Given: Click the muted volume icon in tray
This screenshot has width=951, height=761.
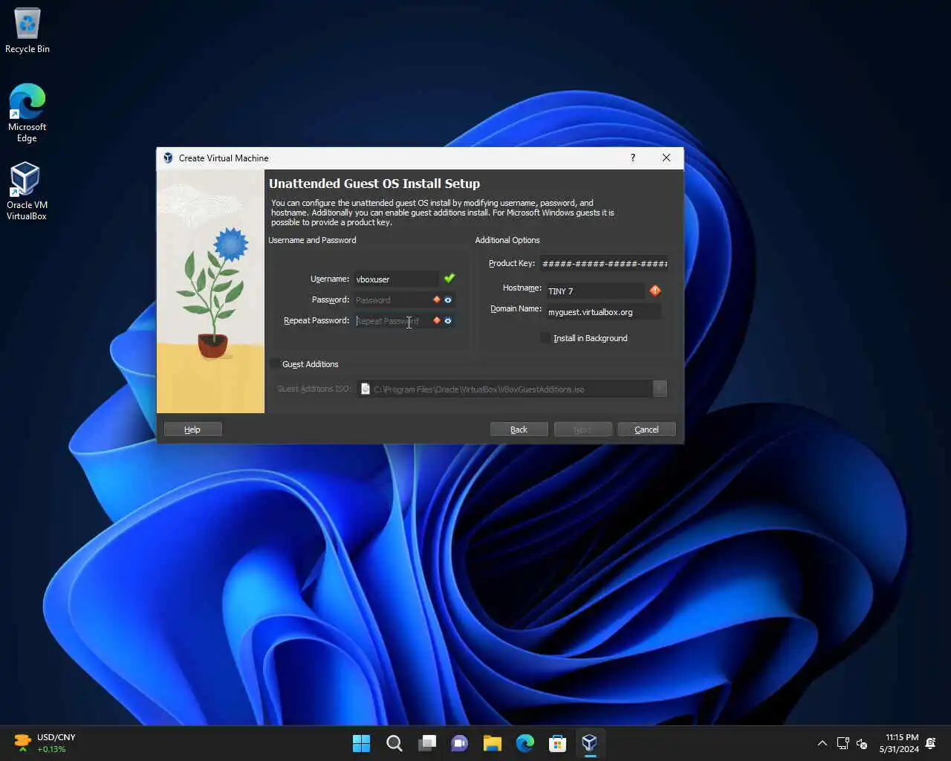Looking at the screenshot, I should [863, 743].
